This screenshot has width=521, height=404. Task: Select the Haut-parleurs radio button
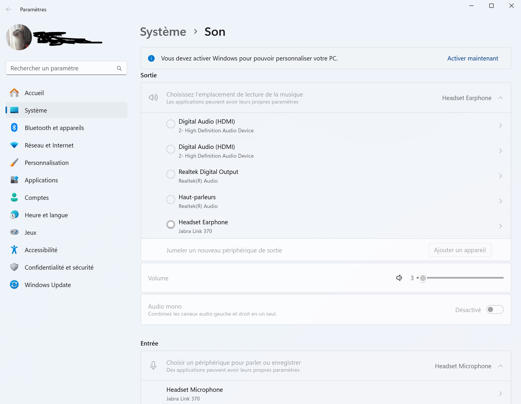[x=170, y=200]
